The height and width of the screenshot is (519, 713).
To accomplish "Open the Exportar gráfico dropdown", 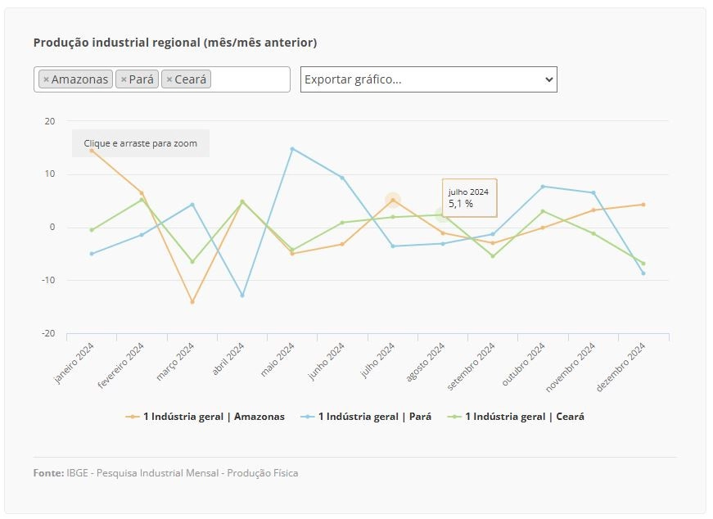I will click(428, 79).
